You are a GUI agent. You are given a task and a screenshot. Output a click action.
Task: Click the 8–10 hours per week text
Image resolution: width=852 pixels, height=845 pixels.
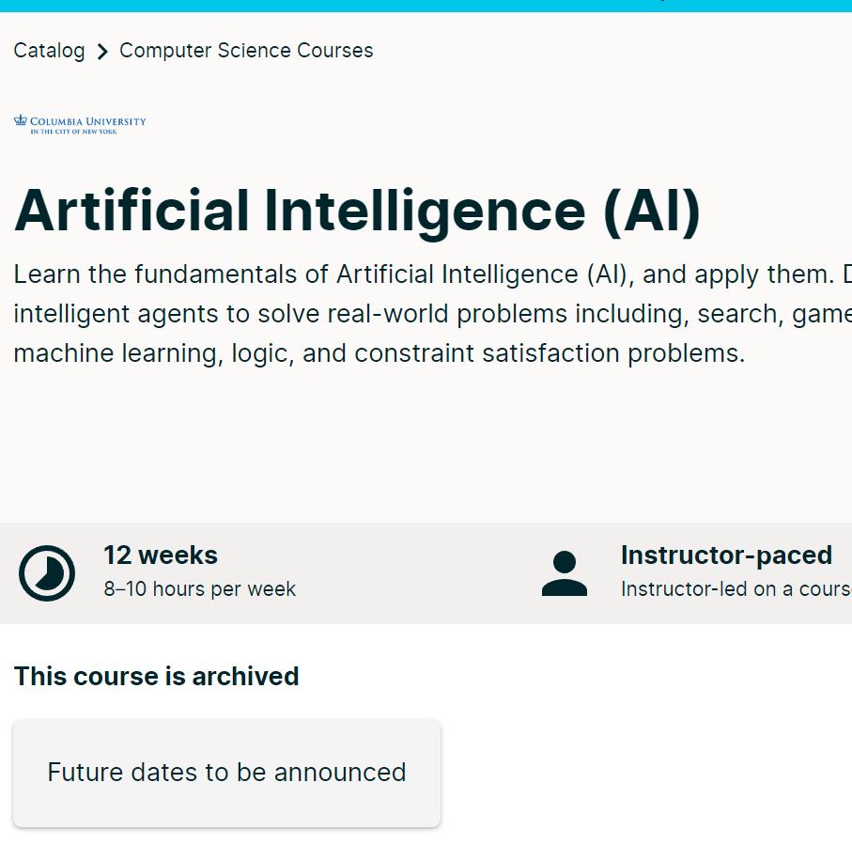pos(199,589)
